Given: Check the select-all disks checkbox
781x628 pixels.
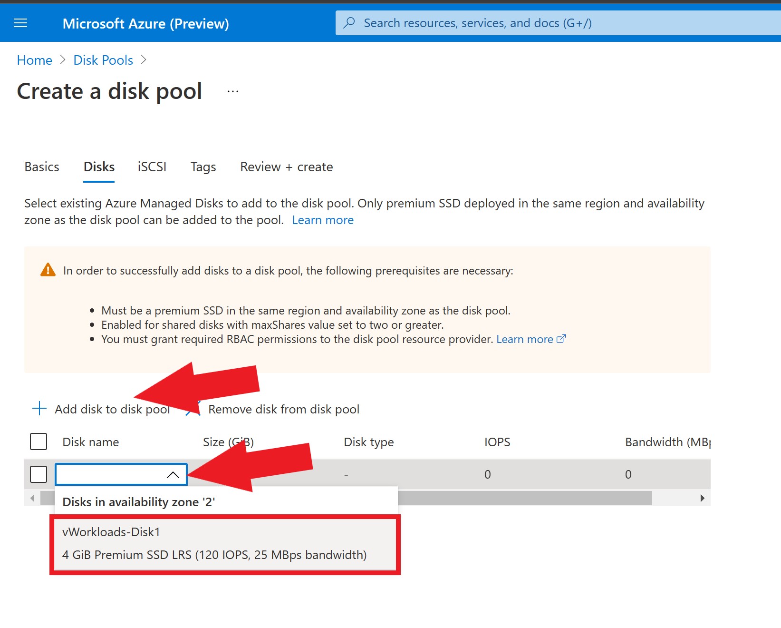Looking at the screenshot, I should click(38, 442).
